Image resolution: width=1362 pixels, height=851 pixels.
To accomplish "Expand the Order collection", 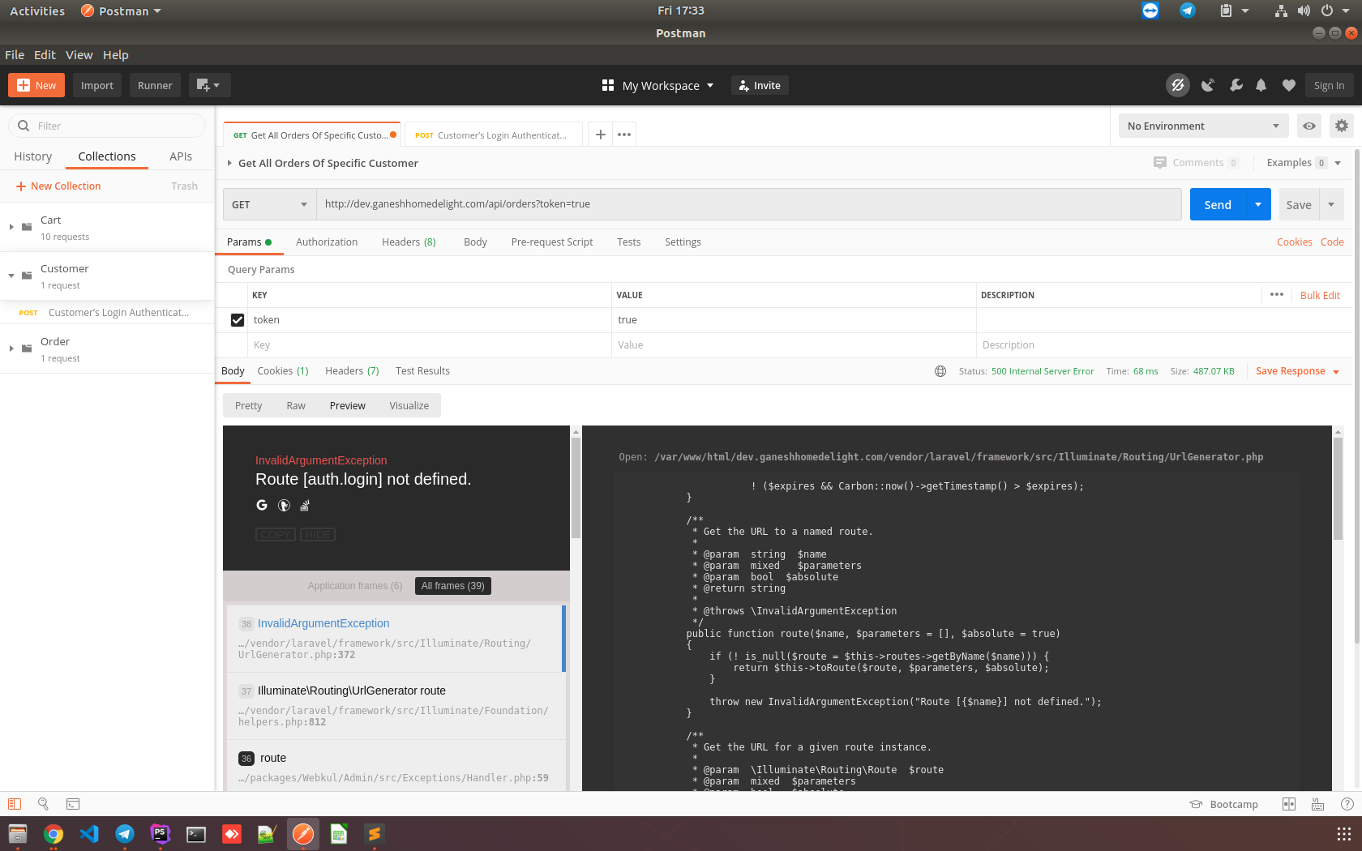I will pos(11,349).
